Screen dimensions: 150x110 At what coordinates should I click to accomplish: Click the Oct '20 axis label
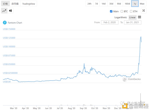click(94, 108)
